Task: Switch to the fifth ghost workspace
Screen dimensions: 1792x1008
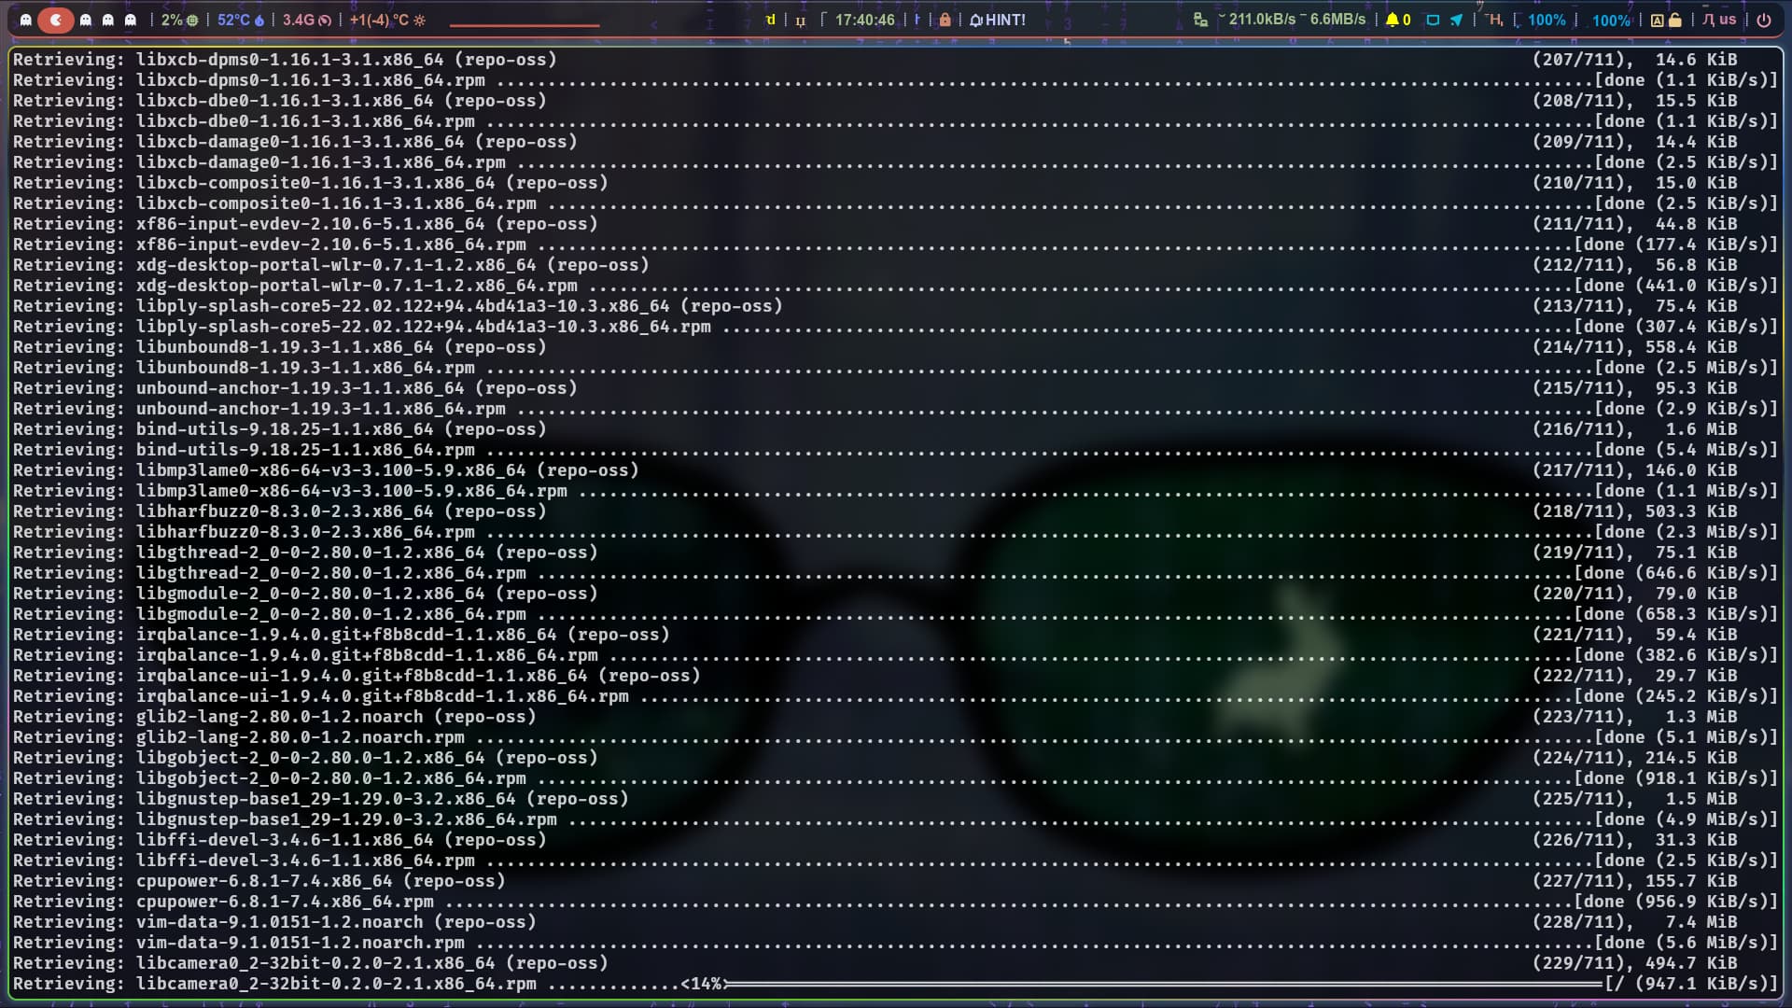Action: (131, 20)
